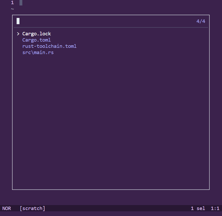The width and height of the screenshot is (222, 216).
Task: Click the 1 sel status entry
Action: 198,208
